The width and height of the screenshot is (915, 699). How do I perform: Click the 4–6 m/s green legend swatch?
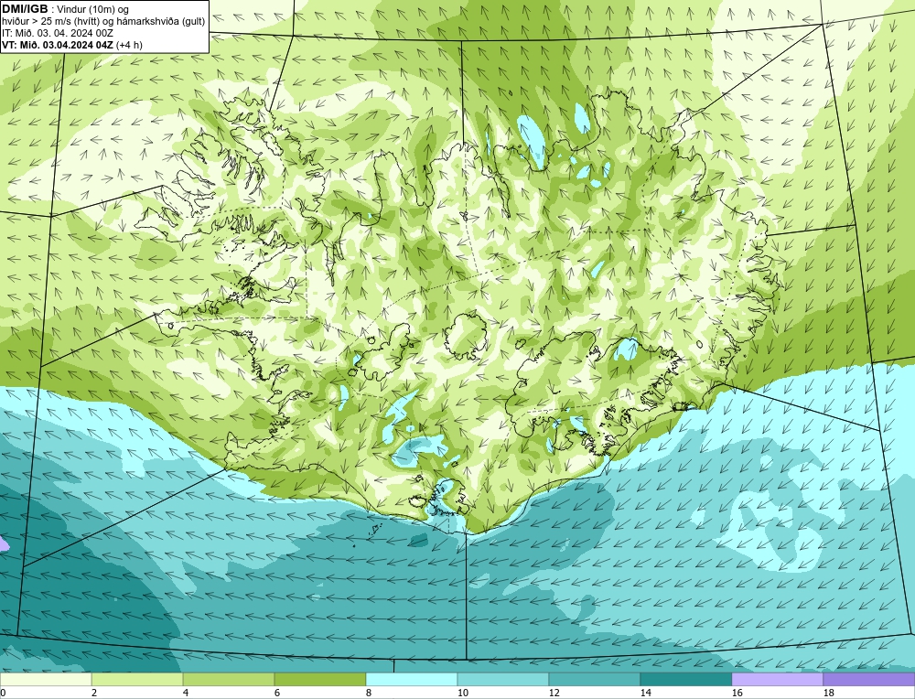[229, 679]
